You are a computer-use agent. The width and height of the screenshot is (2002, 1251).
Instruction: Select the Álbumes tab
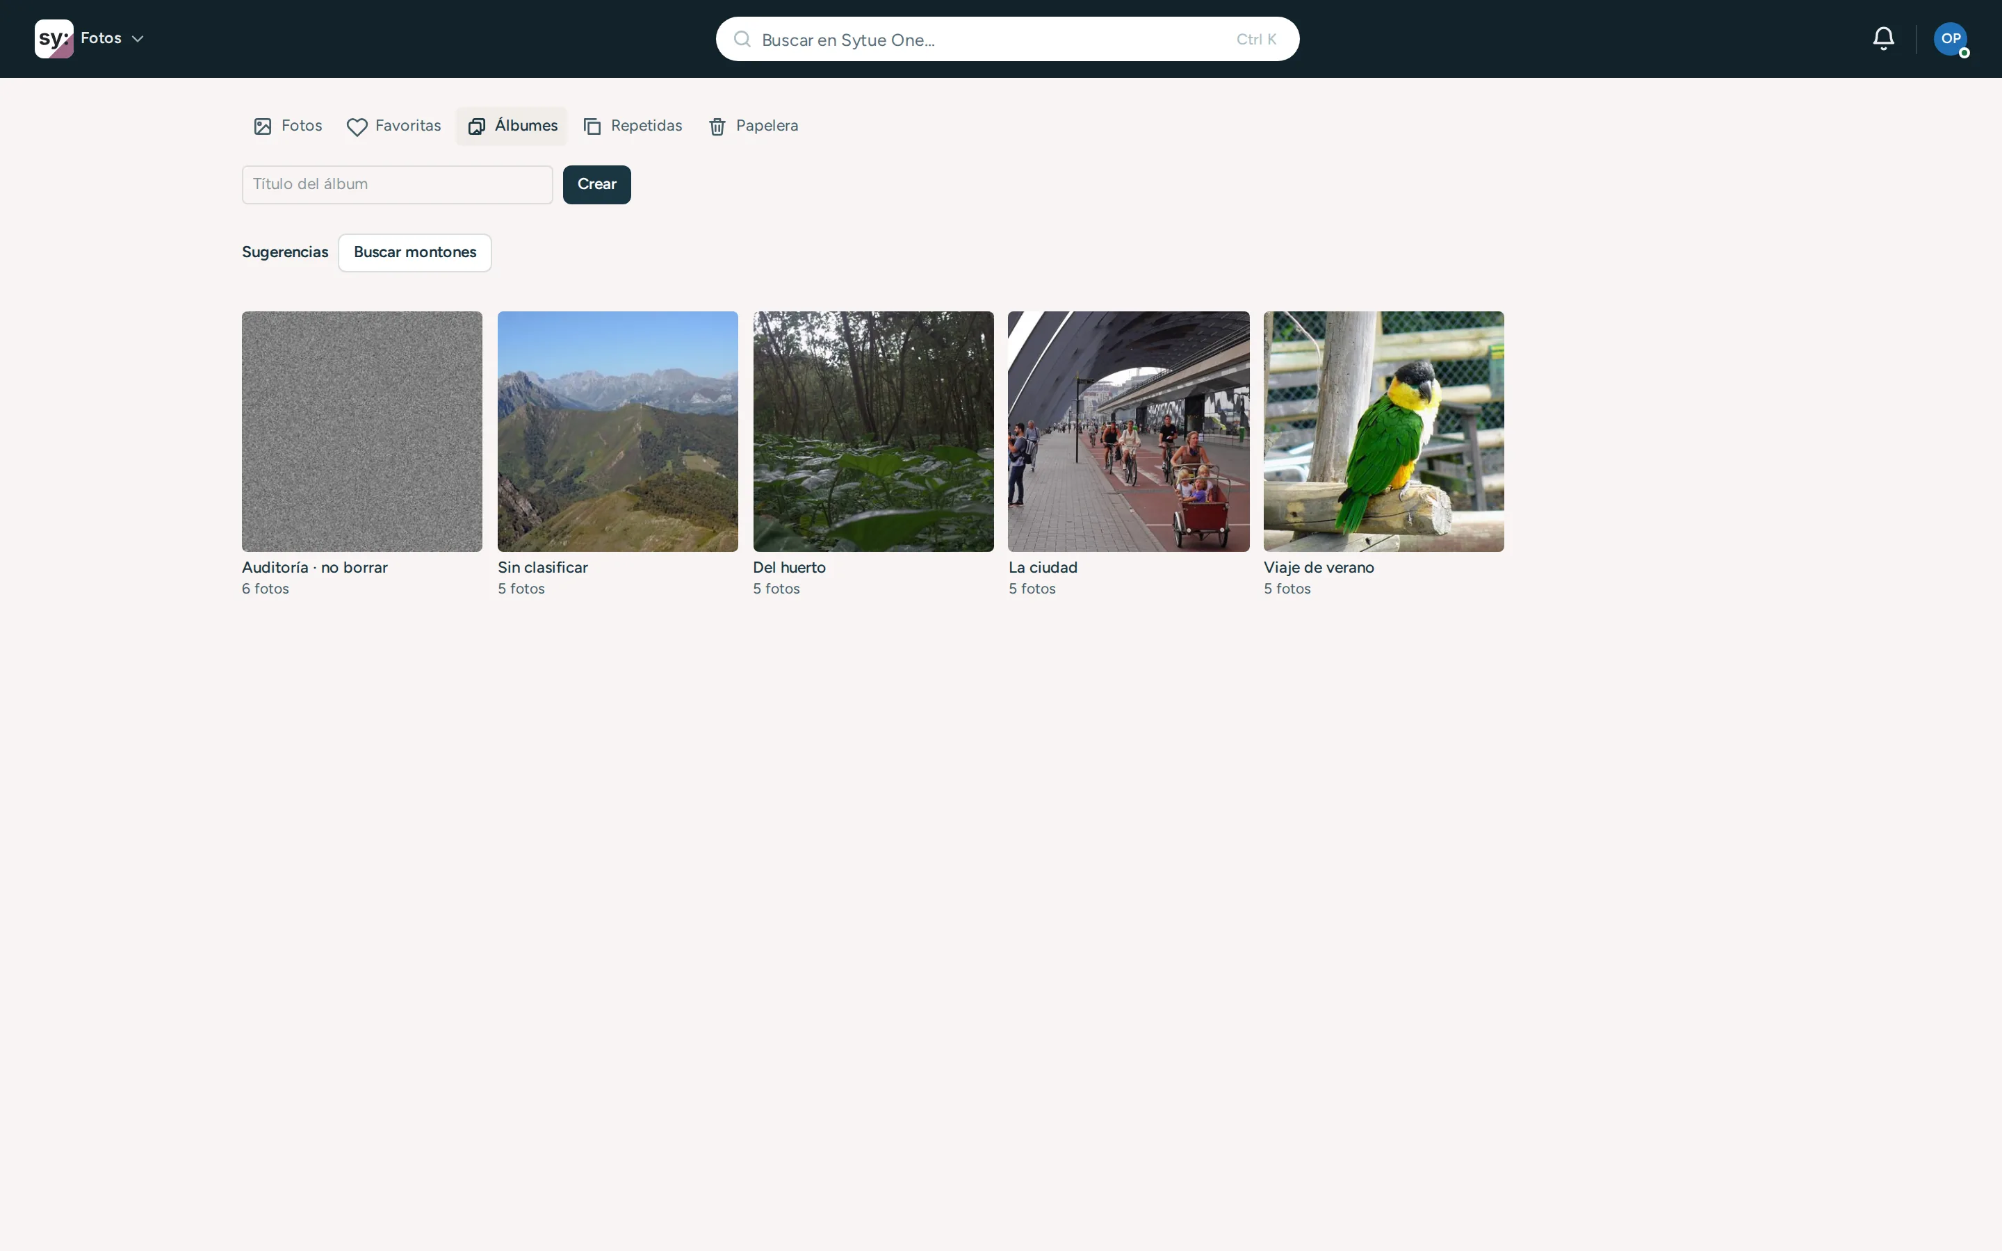point(512,126)
